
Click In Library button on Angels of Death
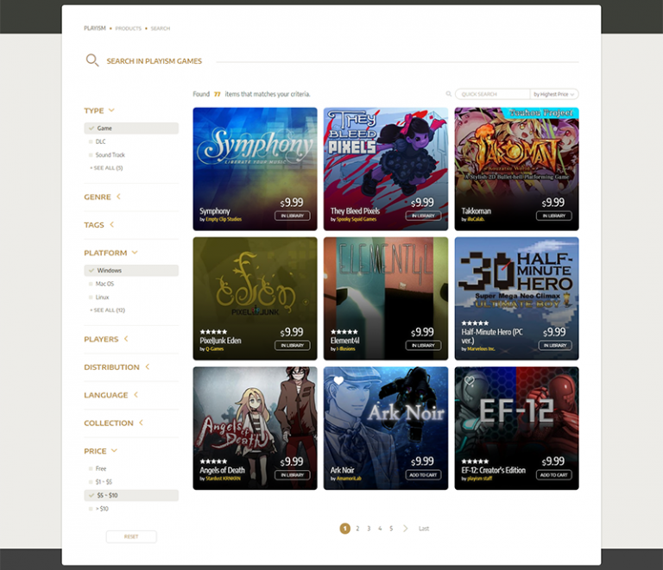tap(292, 475)
